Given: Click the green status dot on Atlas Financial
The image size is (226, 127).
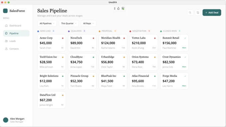Looking at the screenshot, I should (x=155, y=76).
